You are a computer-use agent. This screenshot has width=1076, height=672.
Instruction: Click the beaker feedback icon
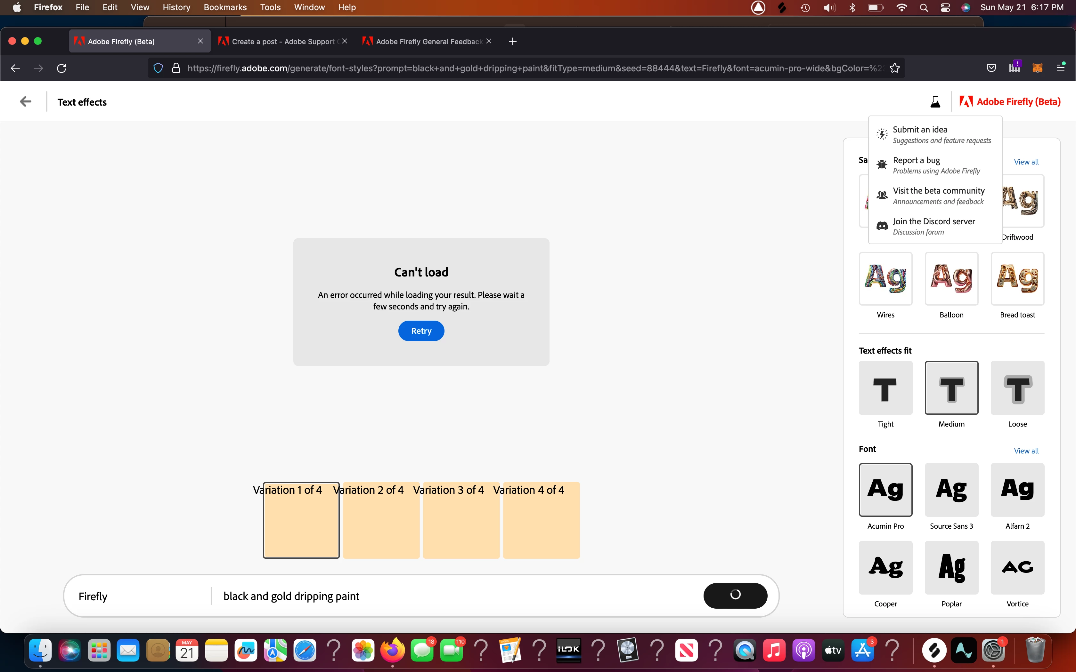pyautogui.click(x=935, y=102)
